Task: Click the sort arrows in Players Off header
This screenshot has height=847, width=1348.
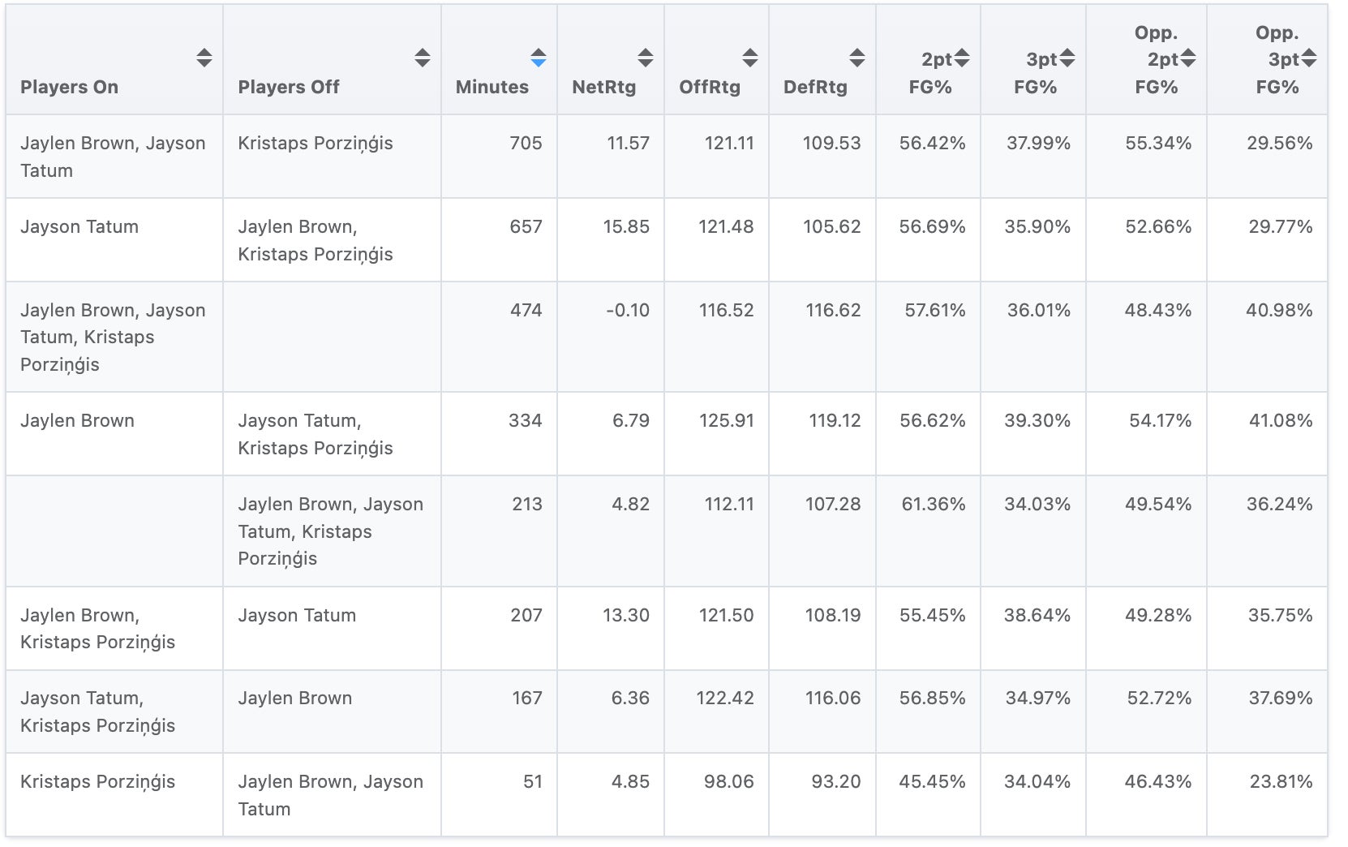Action: (422, 58)
